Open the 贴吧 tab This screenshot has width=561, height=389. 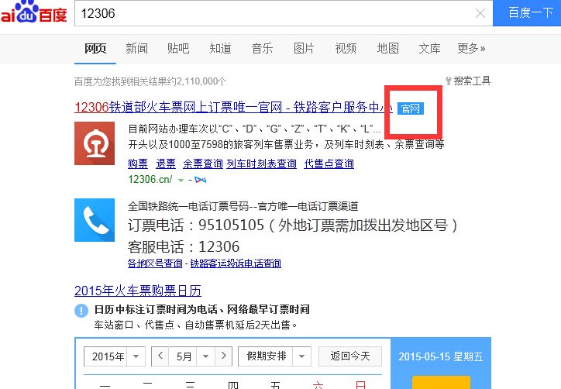[x=178, y=48]
